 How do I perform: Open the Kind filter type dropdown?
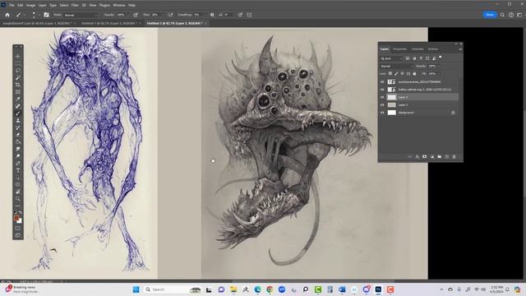point(391,58)
